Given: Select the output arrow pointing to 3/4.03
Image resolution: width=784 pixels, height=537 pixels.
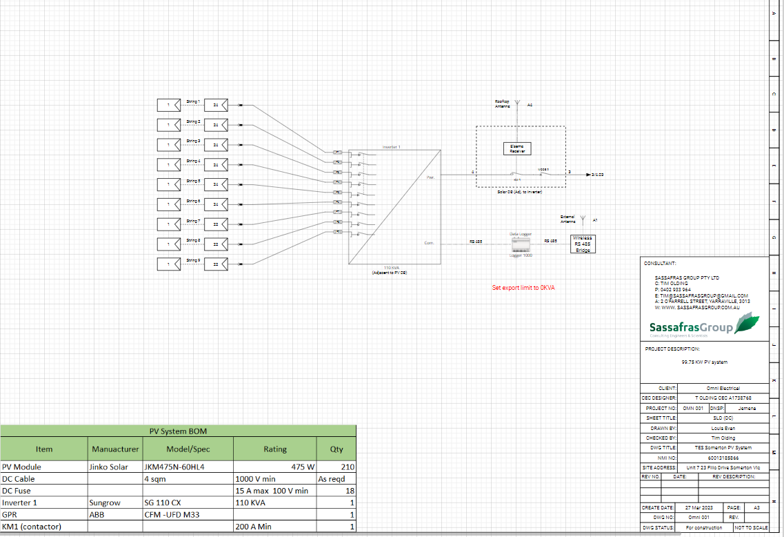Looking at the screenshot, I should click(x=587, y=175).
